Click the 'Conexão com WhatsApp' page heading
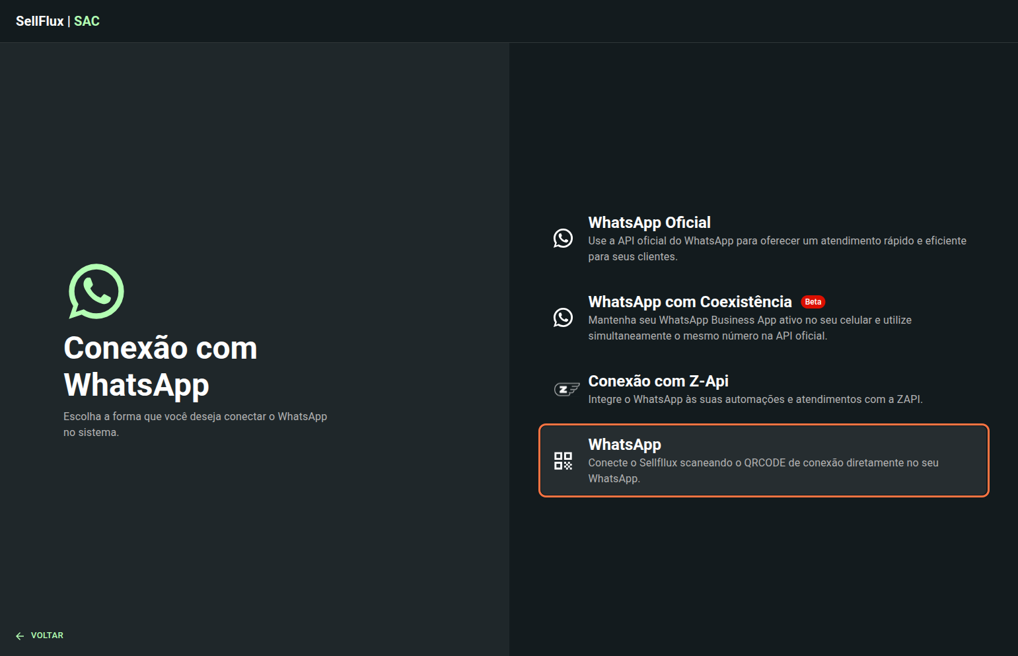1018x656 pixels. (161, 366)
